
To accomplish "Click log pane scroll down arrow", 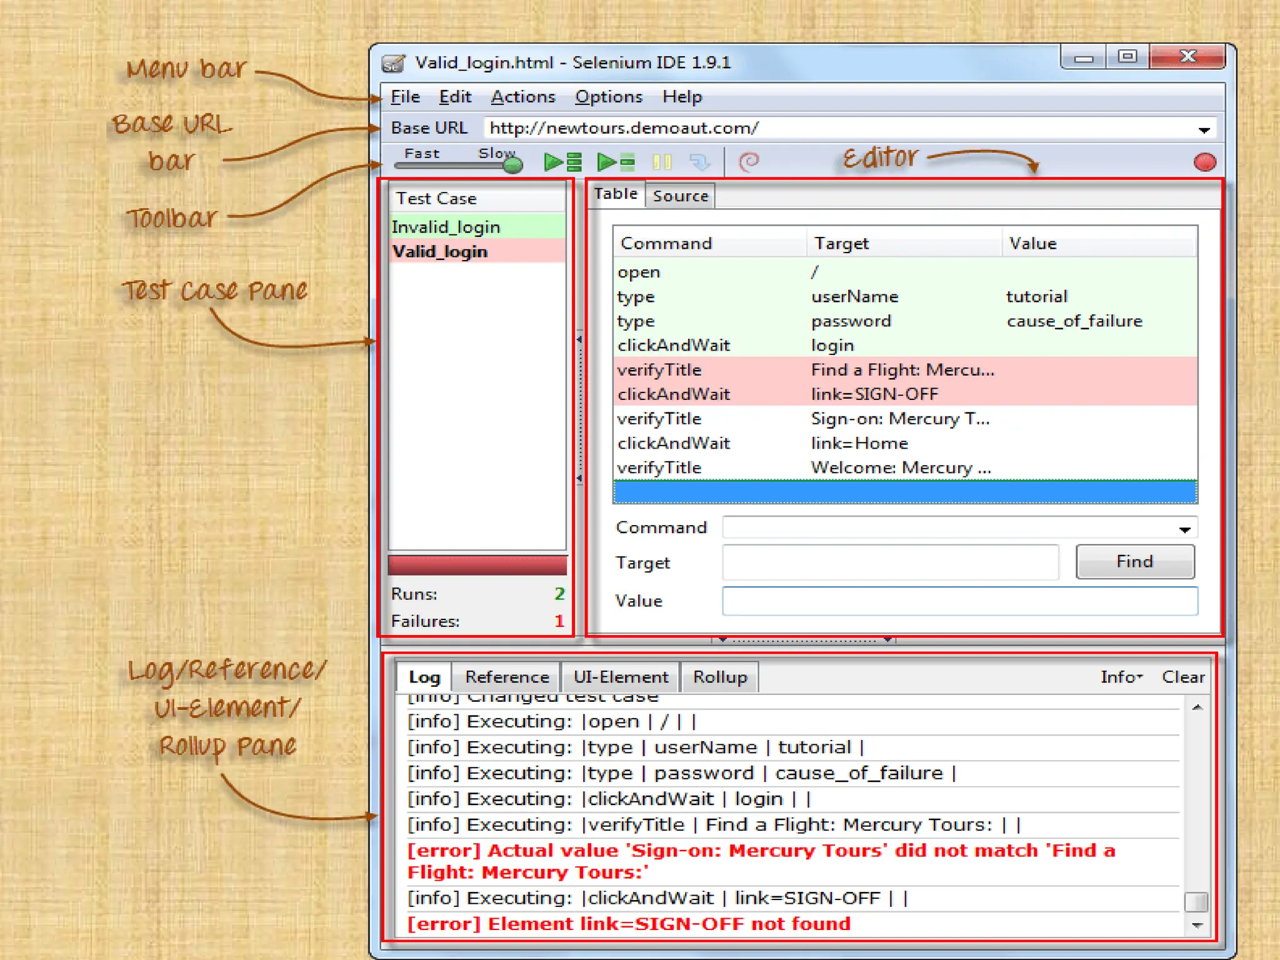I will pos(1197,925).
